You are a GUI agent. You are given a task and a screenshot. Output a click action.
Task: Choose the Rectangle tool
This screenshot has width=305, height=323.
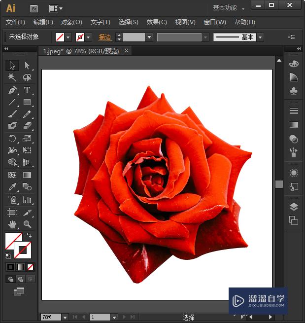[x=27, y=102]
